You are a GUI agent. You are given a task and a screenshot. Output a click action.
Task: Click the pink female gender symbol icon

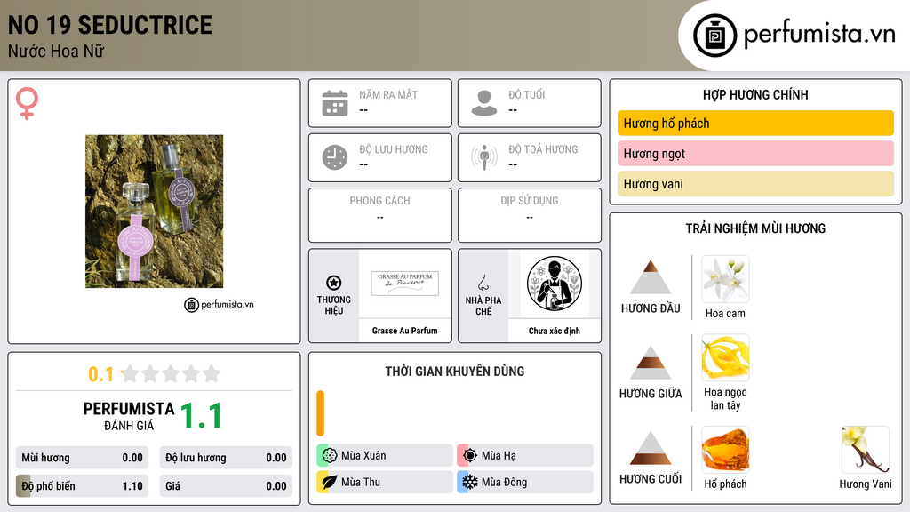[x=27, y=103]
